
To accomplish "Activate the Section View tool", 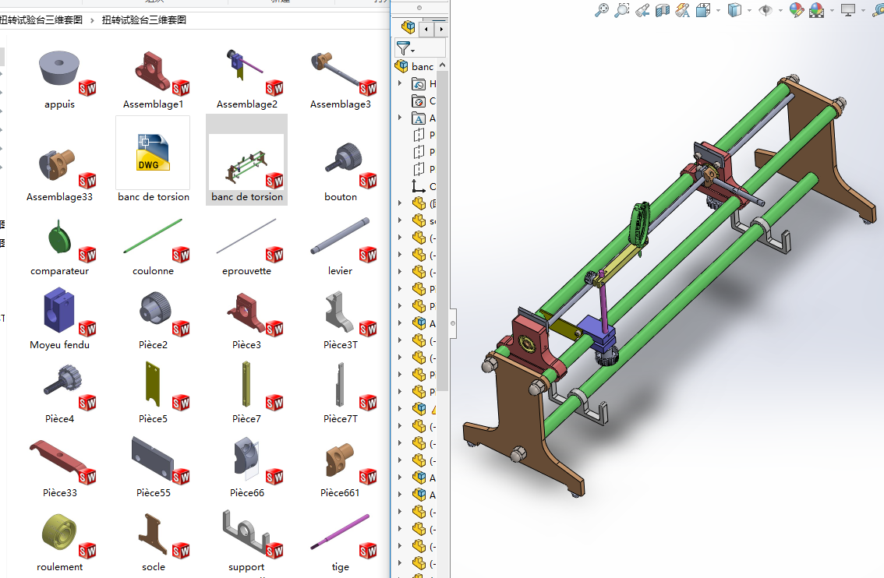I will pos(662,10).
